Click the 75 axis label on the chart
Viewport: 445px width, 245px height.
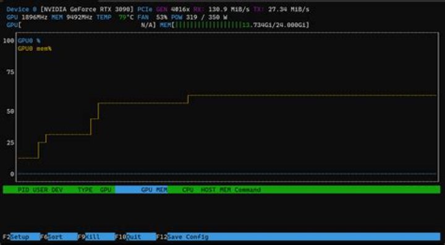click(x=11, y=72)
